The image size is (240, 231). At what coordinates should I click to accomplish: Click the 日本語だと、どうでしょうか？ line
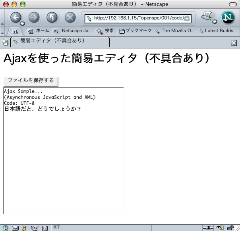(43, 109)
